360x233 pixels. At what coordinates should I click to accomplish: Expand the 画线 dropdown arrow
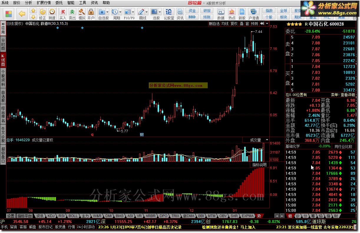click(x=147, y=12)
